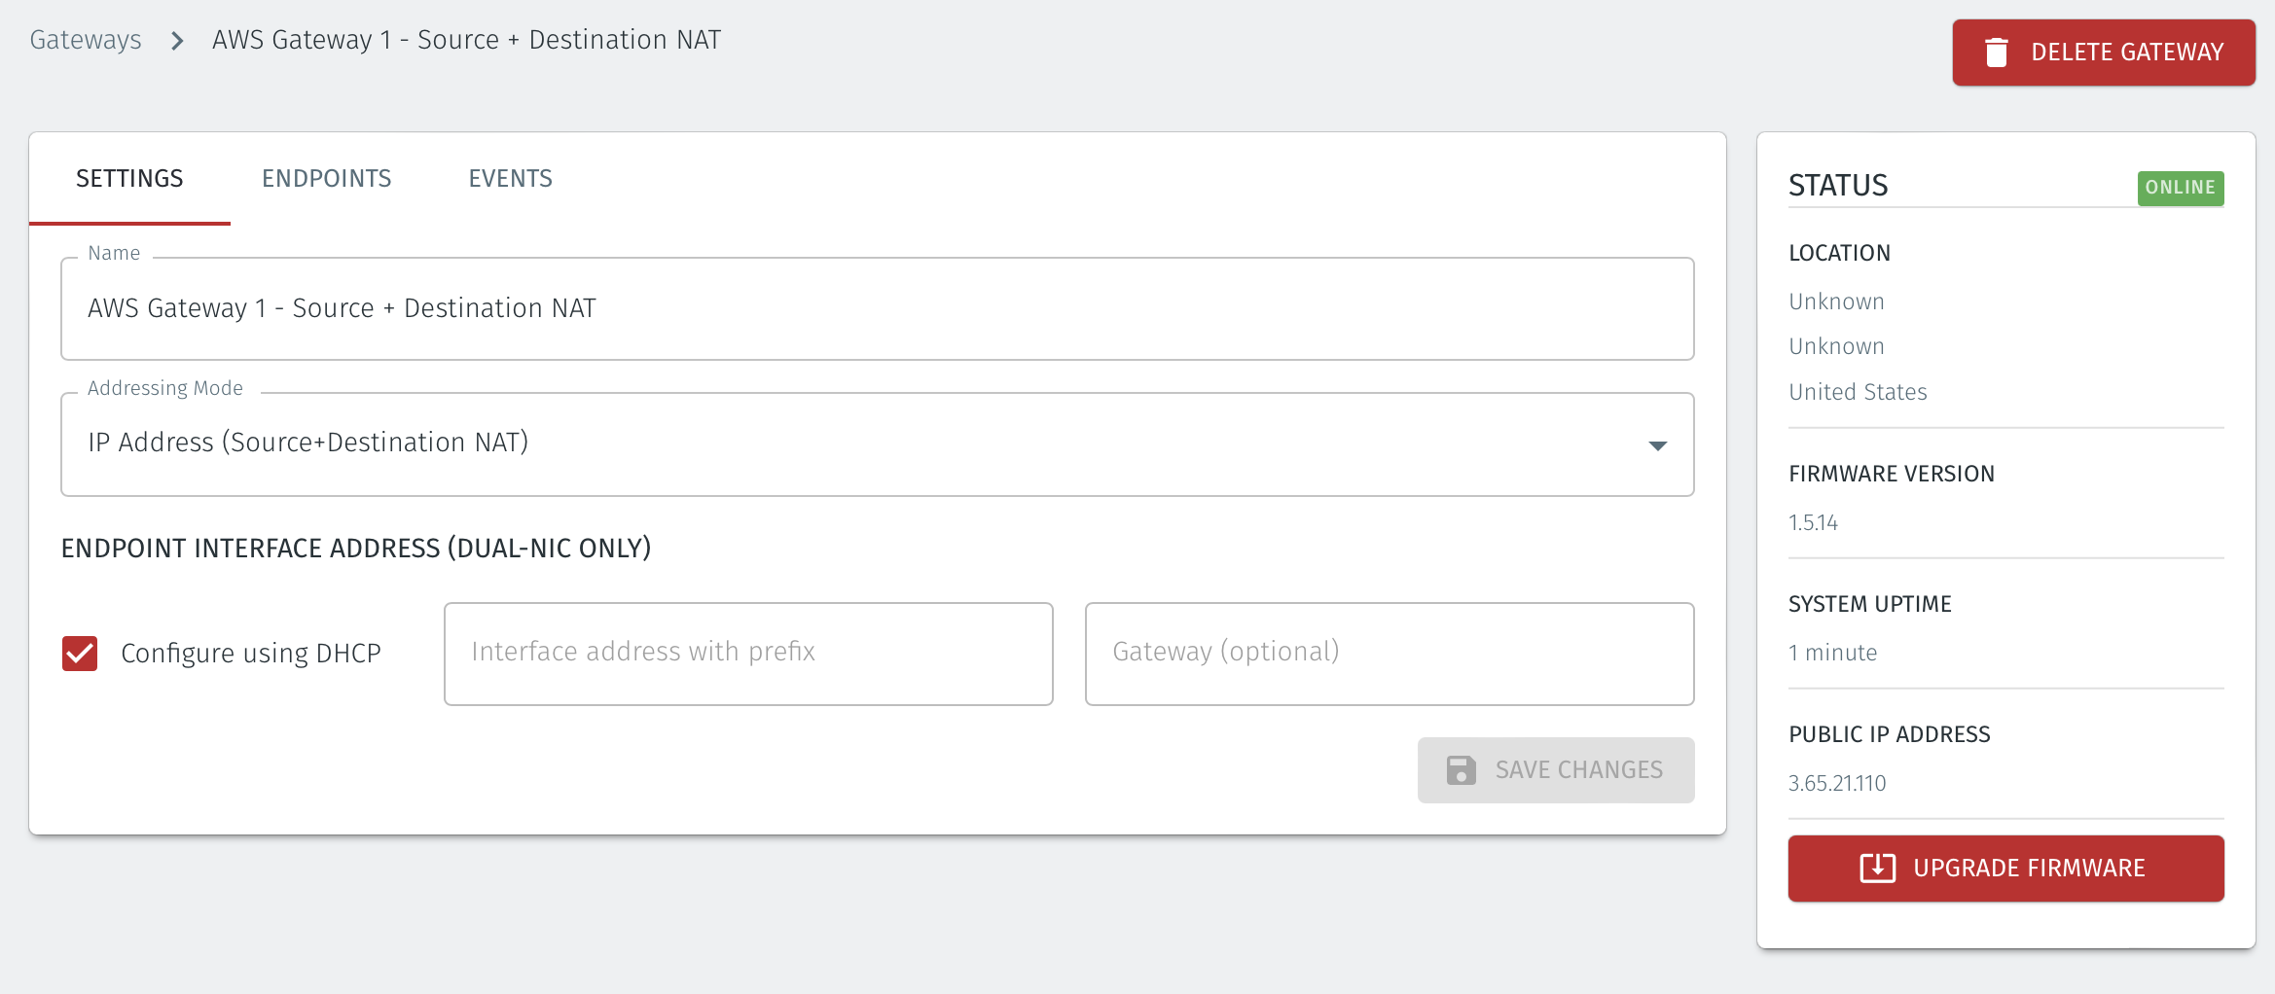Click the firmware download icon
The image size is (2275, 994).
pyautogui.click(x=1877, y=868)
